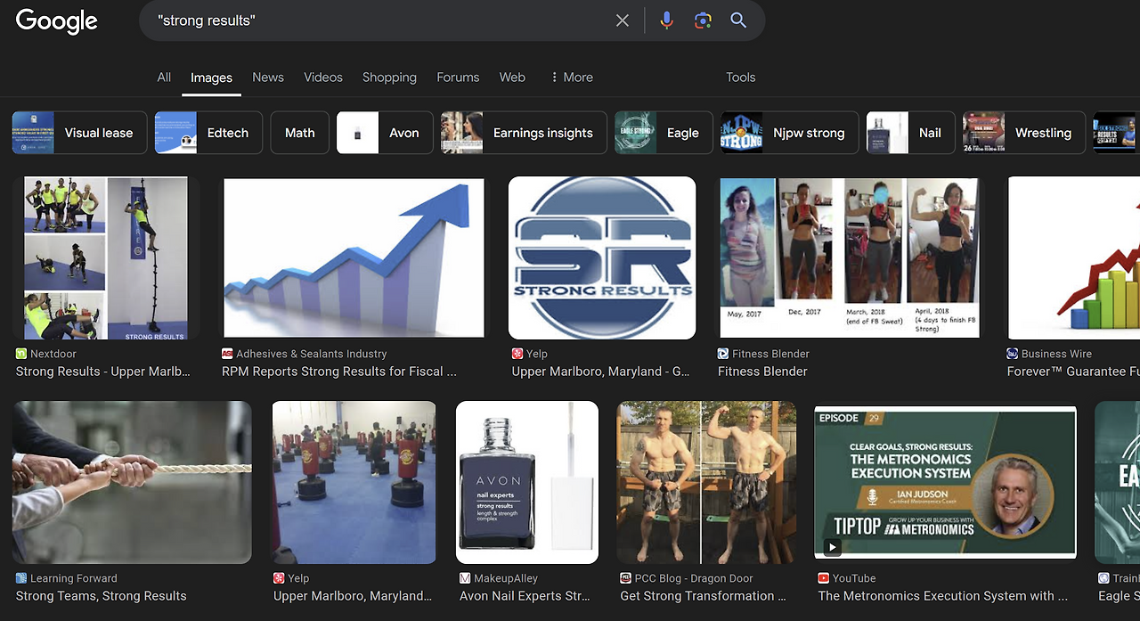1140x621 pixels.
Task: Open "Strong Teams, Strong Results" title
Action: [x=102, y=596]
